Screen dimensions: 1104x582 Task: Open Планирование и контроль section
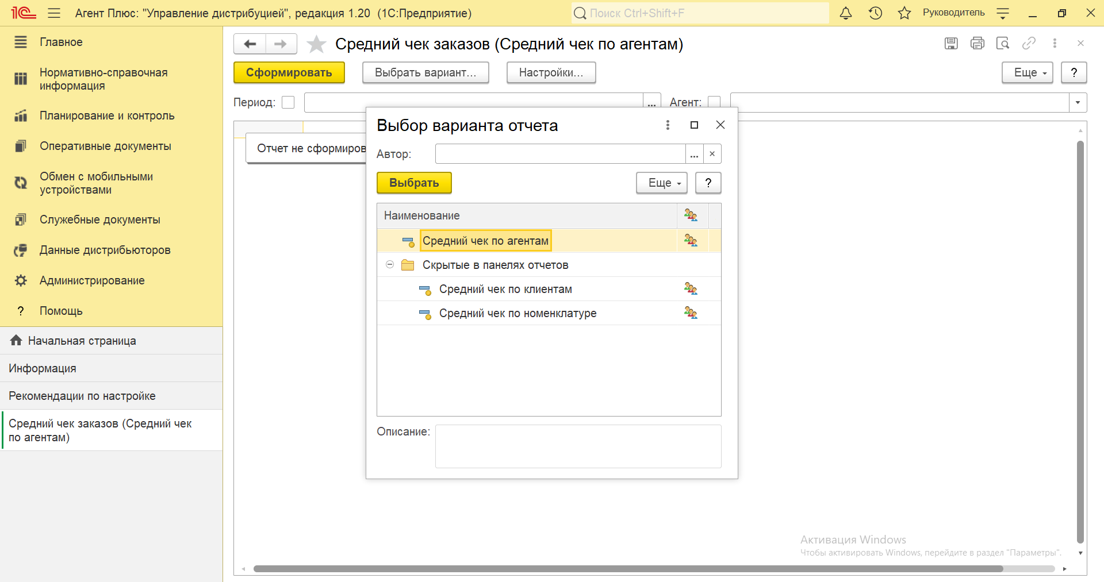pyautogui.click(x=111, y=115)
